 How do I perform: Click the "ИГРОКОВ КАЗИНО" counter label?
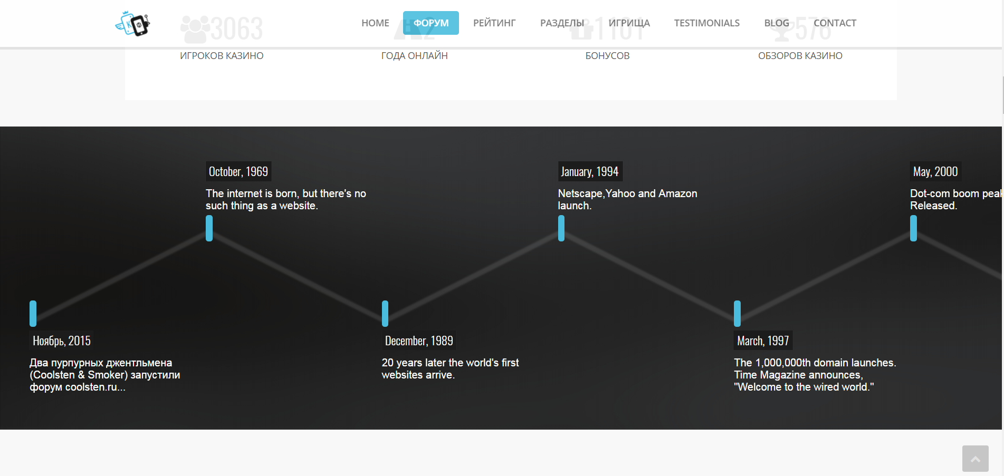222,56
